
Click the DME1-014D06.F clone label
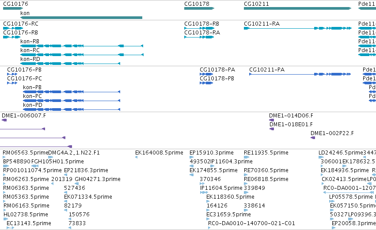pyautogui.click(x=291, y=116)
